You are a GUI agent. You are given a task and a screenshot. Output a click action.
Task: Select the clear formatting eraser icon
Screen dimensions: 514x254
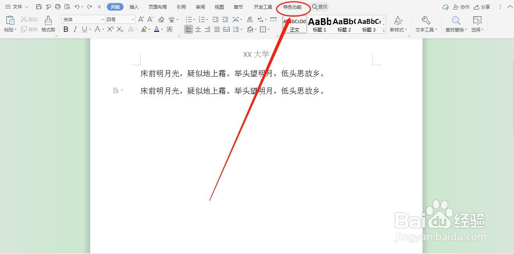160,19
